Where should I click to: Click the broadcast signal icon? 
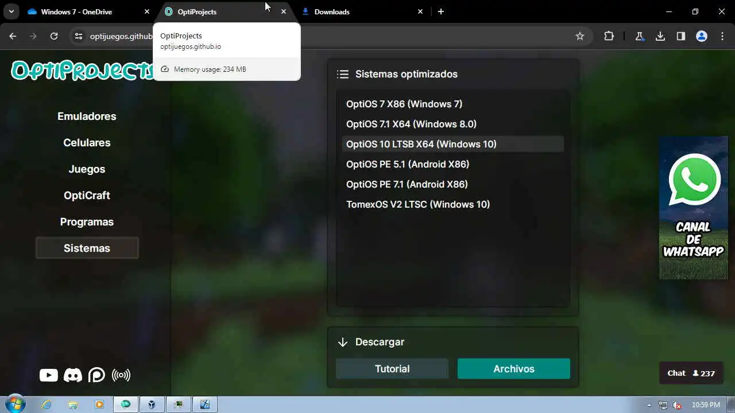[121, 375]
